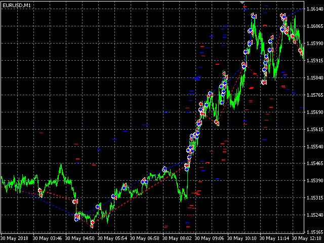The width and height of the screenshot is (324, 243).
Task: Click the 30 May 11:14 time label
Action: (274, 238)
